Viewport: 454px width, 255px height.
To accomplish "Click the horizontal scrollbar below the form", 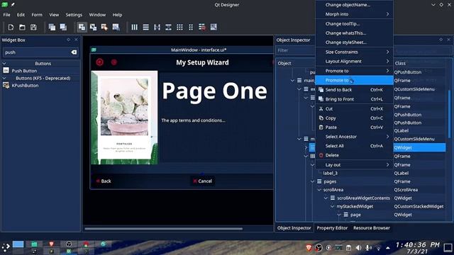I will pos(164,229).
